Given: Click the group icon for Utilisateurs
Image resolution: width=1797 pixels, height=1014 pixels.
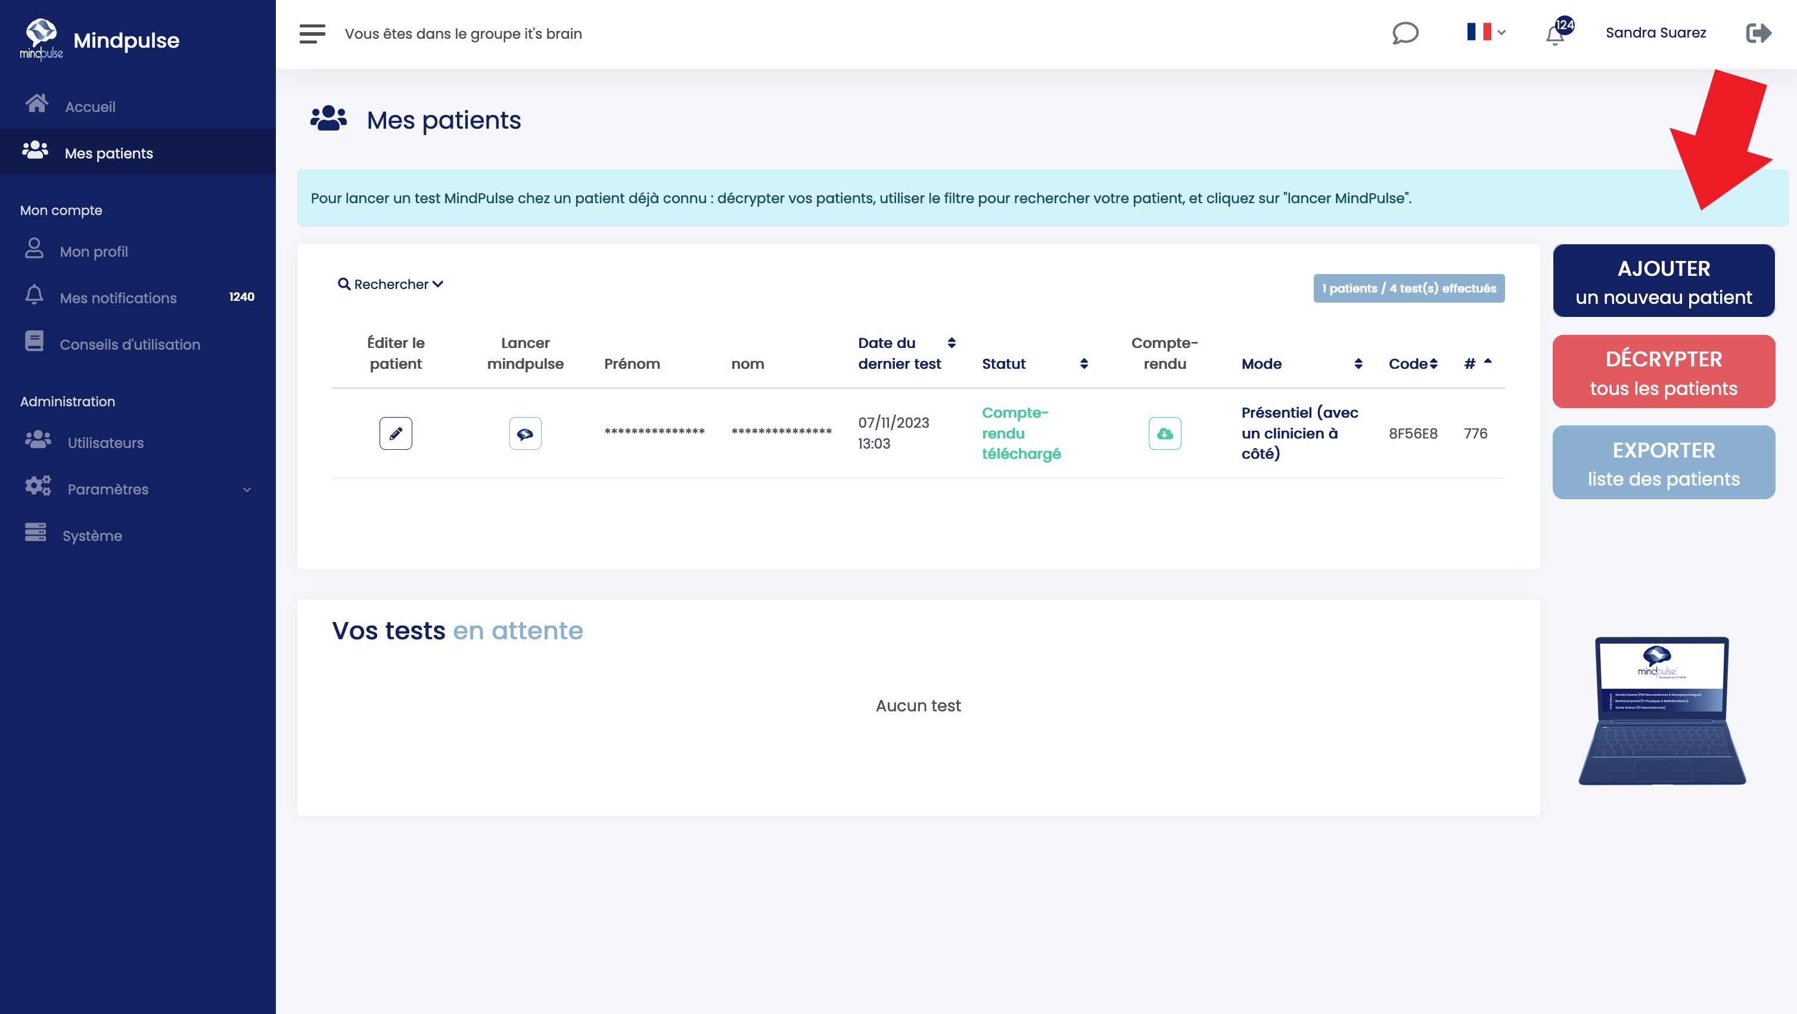Looking at the screenshot, I should tap(38, 439).
